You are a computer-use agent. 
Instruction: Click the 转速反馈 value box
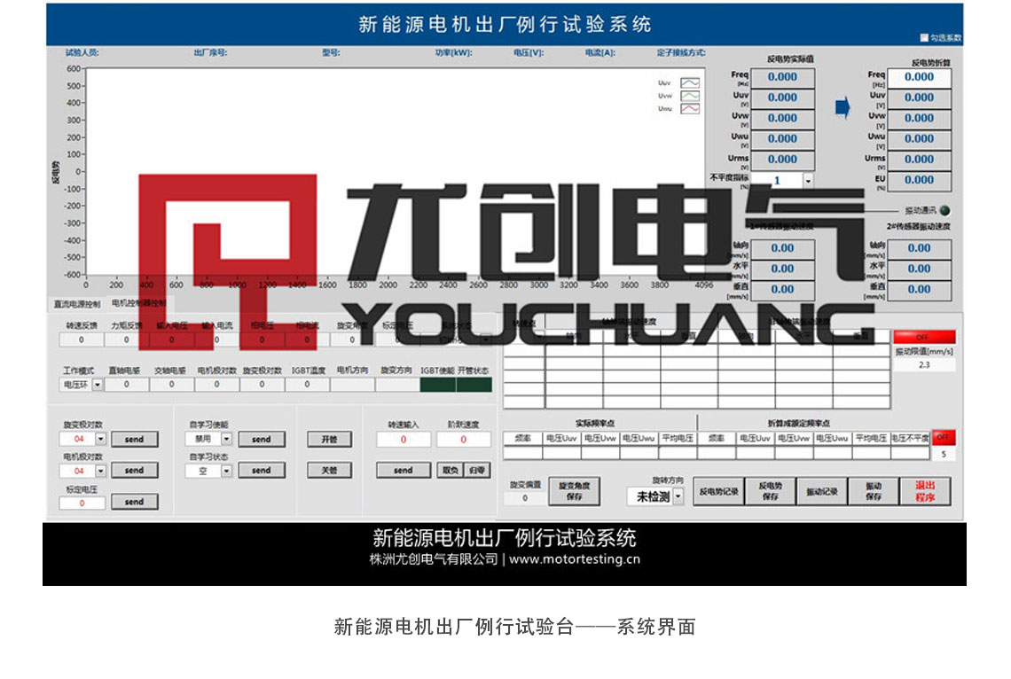[x=82, y=339]
